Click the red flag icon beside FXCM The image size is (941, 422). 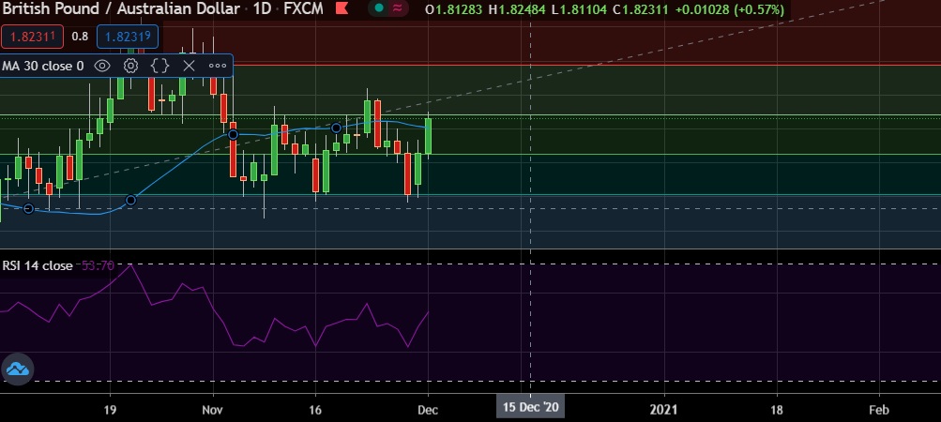pos(341,8)
